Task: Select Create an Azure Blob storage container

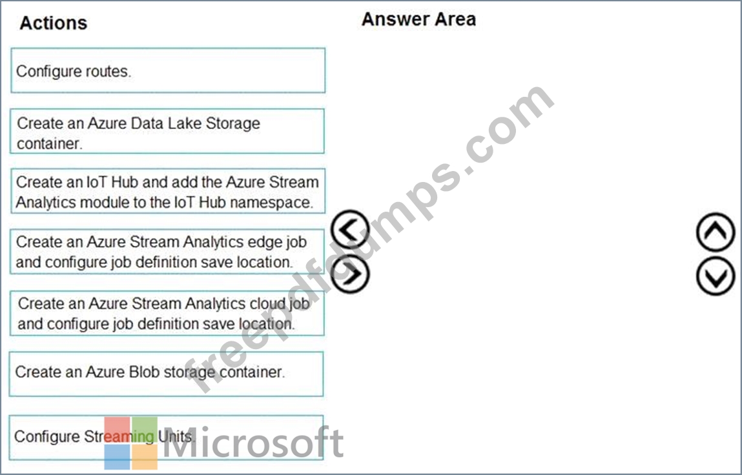Action: tap(167, 374)
